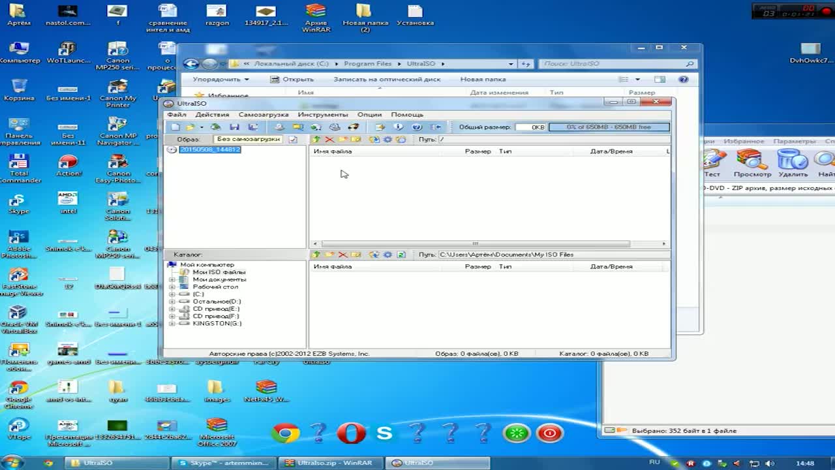
Task: Click the Без самозагрузки image type field
Action: (x=249, y=139)
